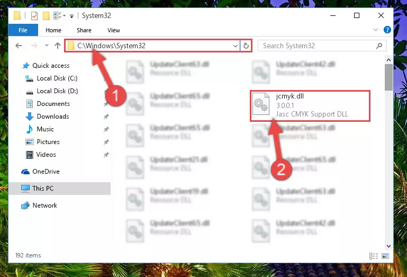The height and width of the screenshot is (277, 407).
Task: Open Pictures in the sidebar
Action: (48, 142)
